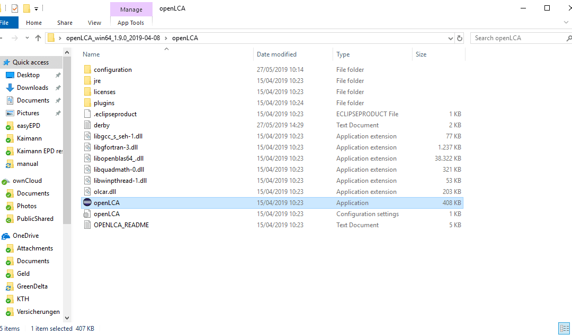Click the New folder quick access icon
The image size is (572, 335).
[x=26, y=8]
